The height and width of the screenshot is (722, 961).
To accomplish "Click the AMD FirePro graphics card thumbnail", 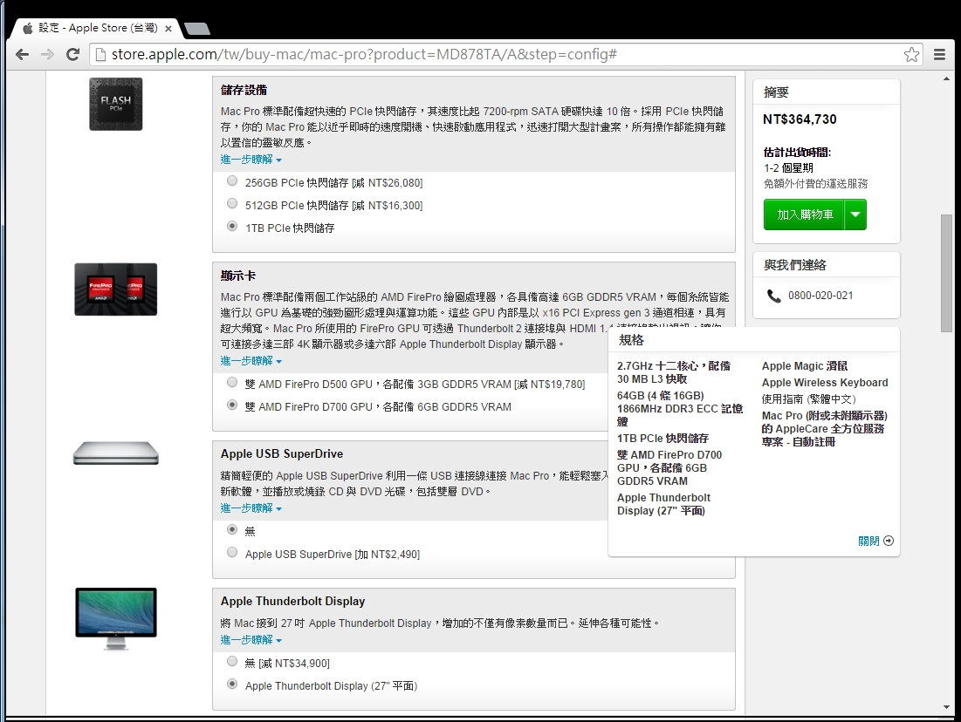I will click(116, 289).
